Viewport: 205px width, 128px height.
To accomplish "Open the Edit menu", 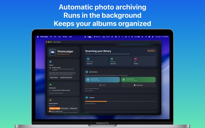I will click(x=55, y=37).
